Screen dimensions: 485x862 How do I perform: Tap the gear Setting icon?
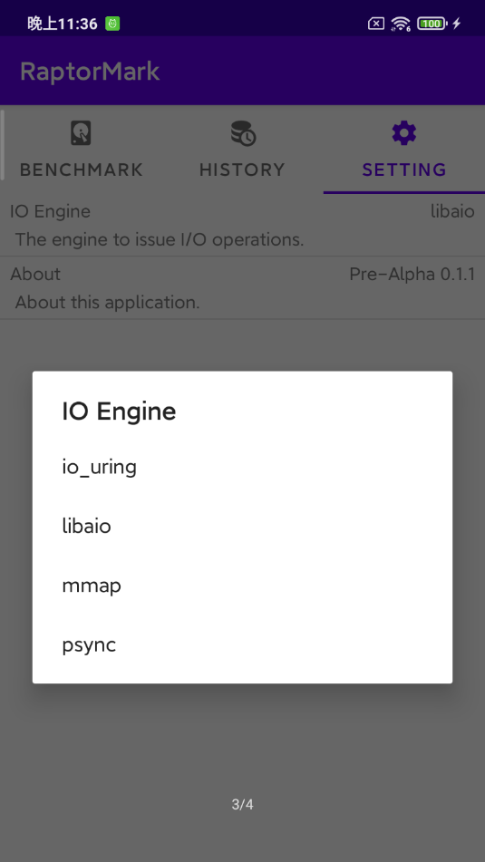(x=404, y=133)
